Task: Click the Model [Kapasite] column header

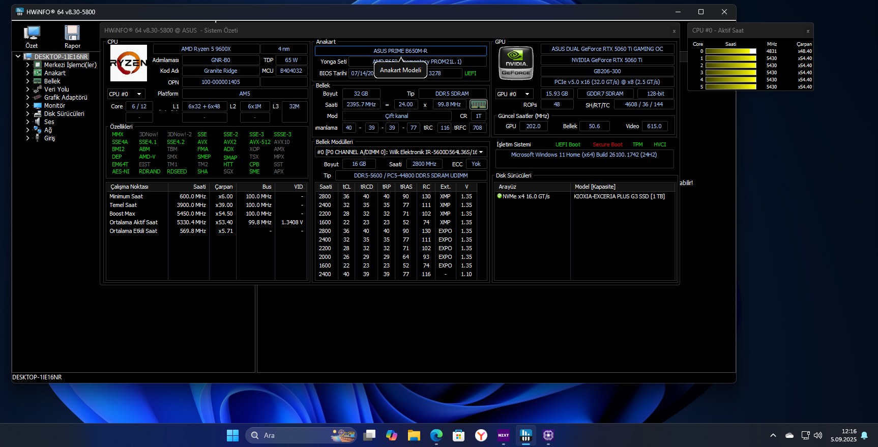Action: [x=623, y=187]
